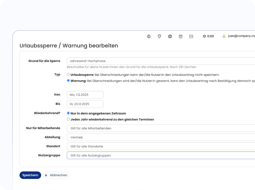Open the Standort dropdown
This screenshot has height=190, width=255.
161,146
